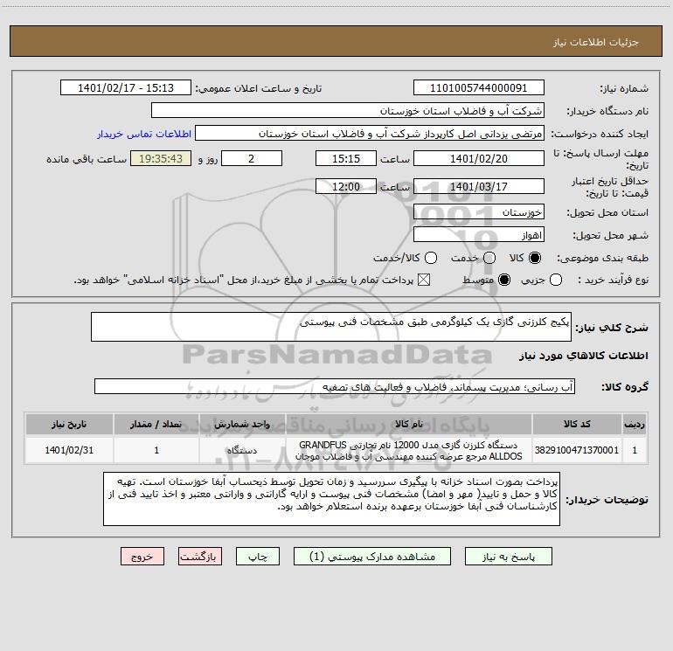Click the چاپ print button

tap(258, 557)
